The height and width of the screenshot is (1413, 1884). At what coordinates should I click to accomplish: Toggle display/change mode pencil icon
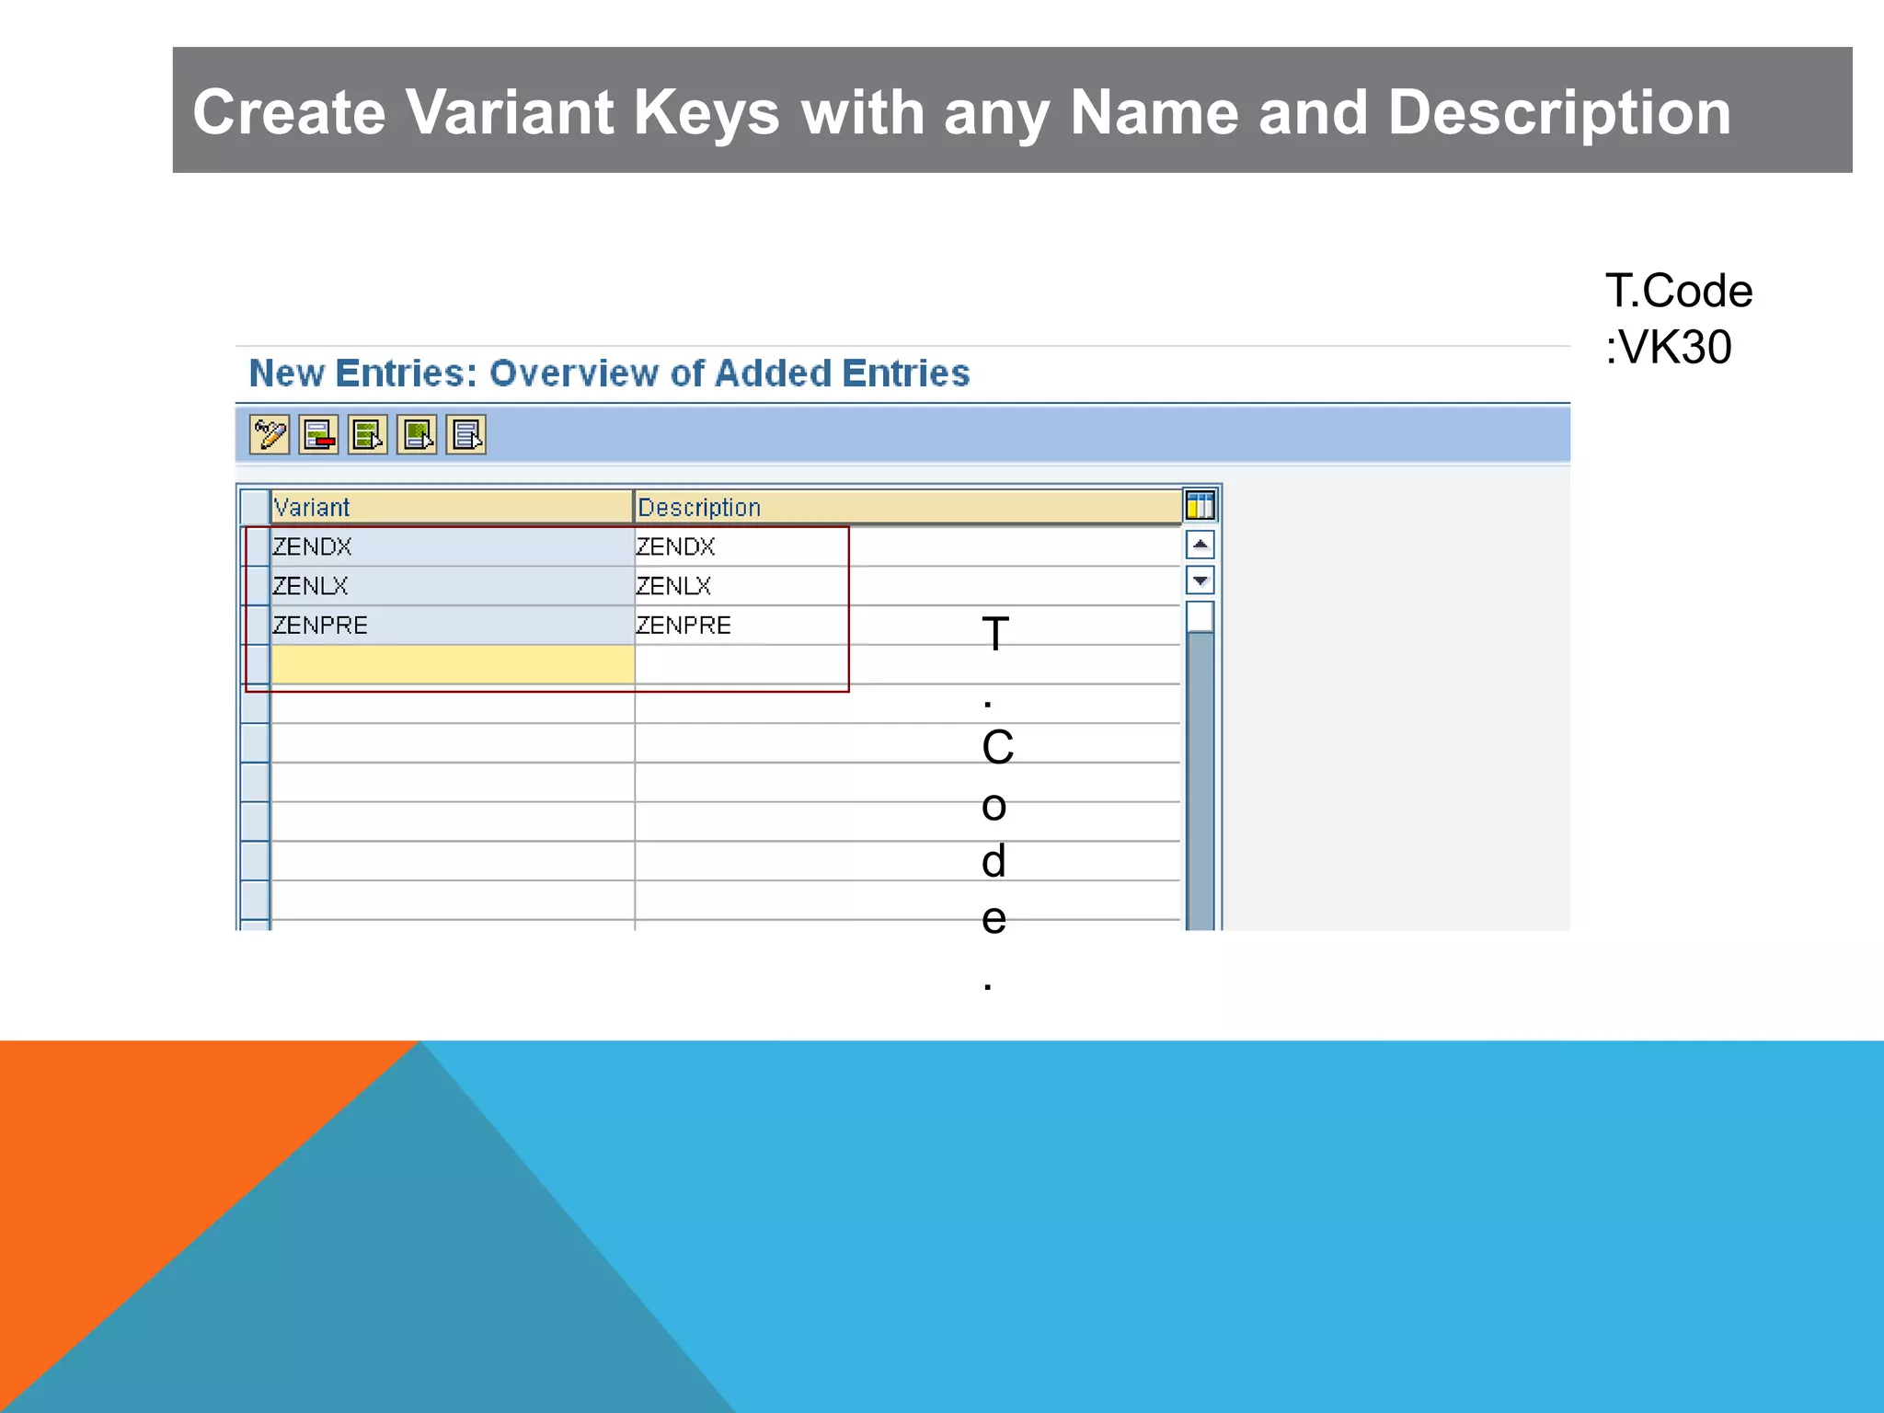pos(269,434)
